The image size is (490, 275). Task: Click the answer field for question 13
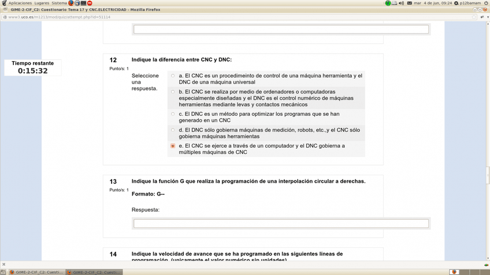pos(281,223)
